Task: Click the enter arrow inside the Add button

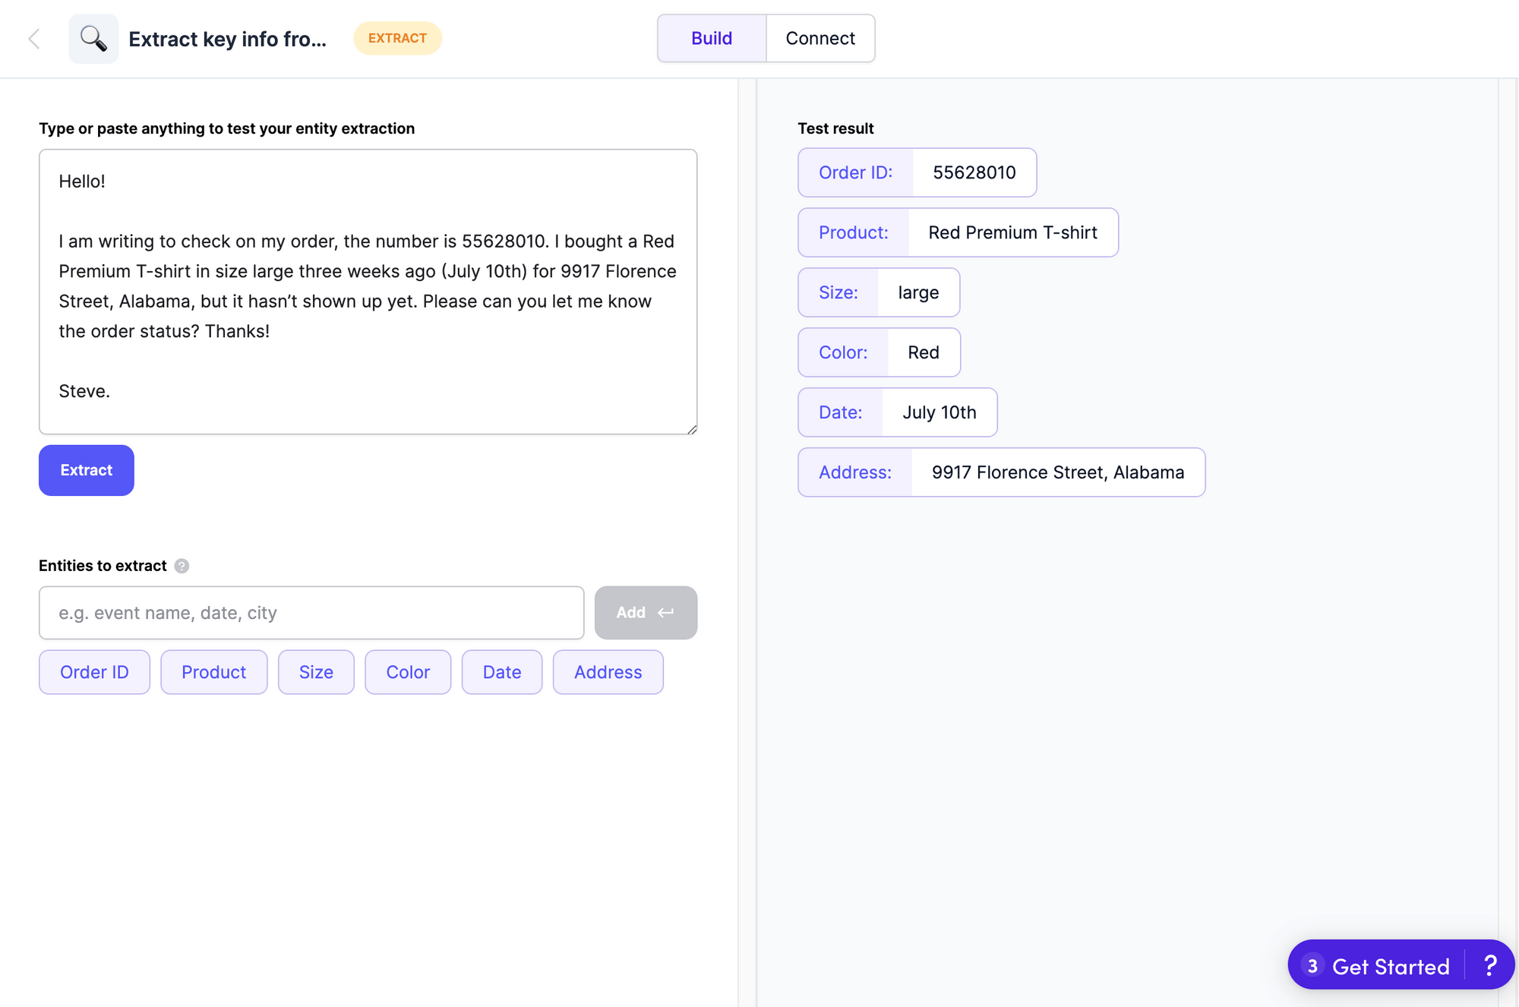Action: (666, 612)
